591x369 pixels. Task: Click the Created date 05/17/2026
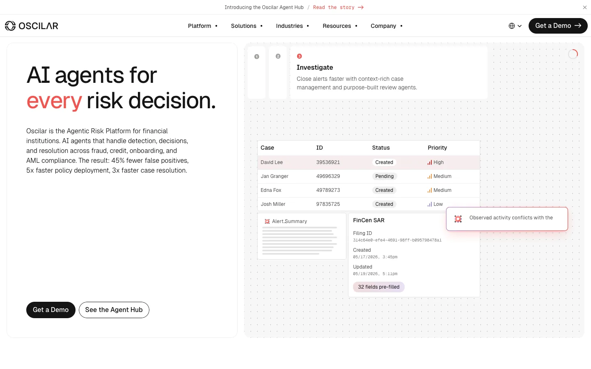[x=375, y=257]
